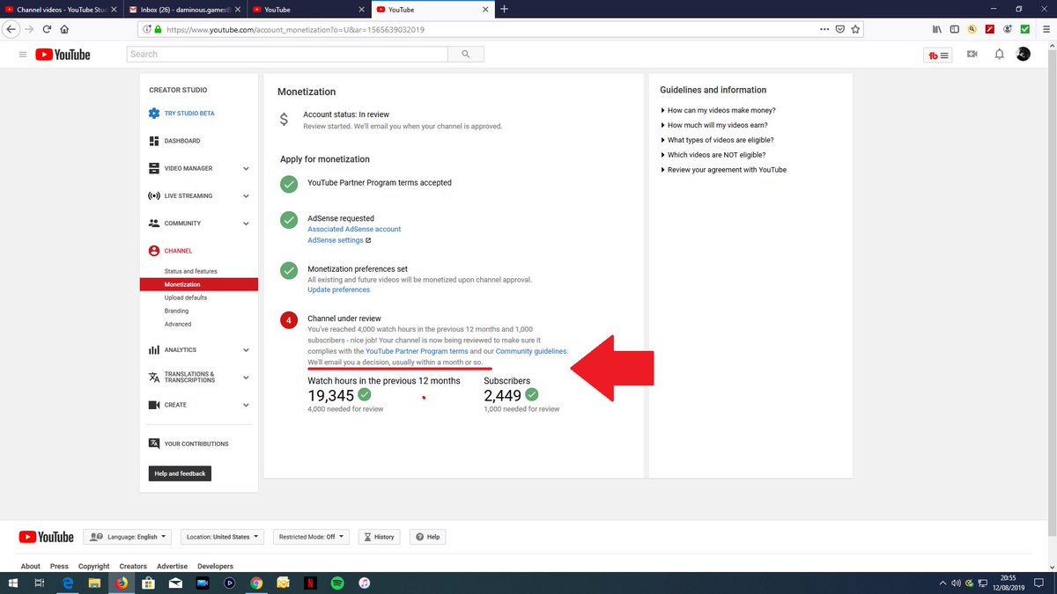
Task: Expand the Community section chevron
Action: [x=246, y=224]
